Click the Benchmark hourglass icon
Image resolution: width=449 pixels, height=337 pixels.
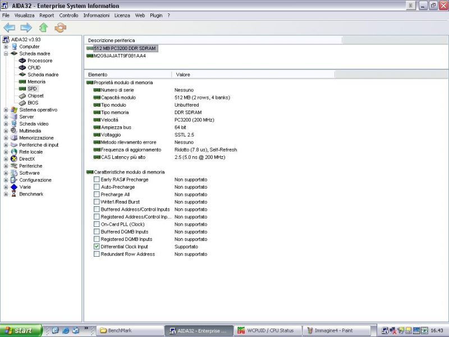tap(14, 194)
